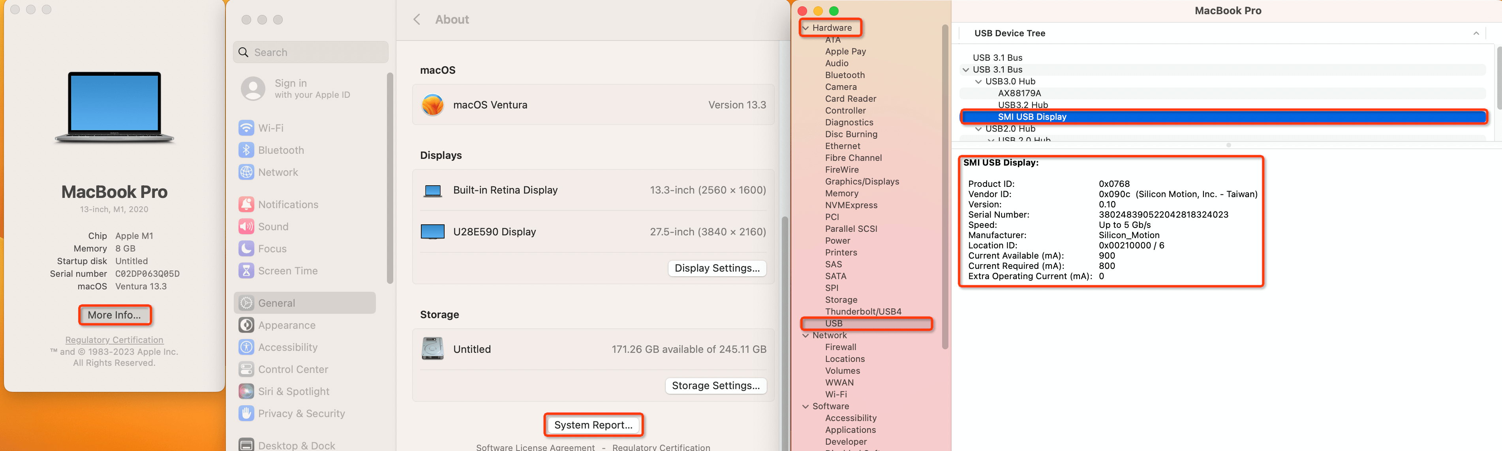Click the macOS Ventura logo icon

433,105
